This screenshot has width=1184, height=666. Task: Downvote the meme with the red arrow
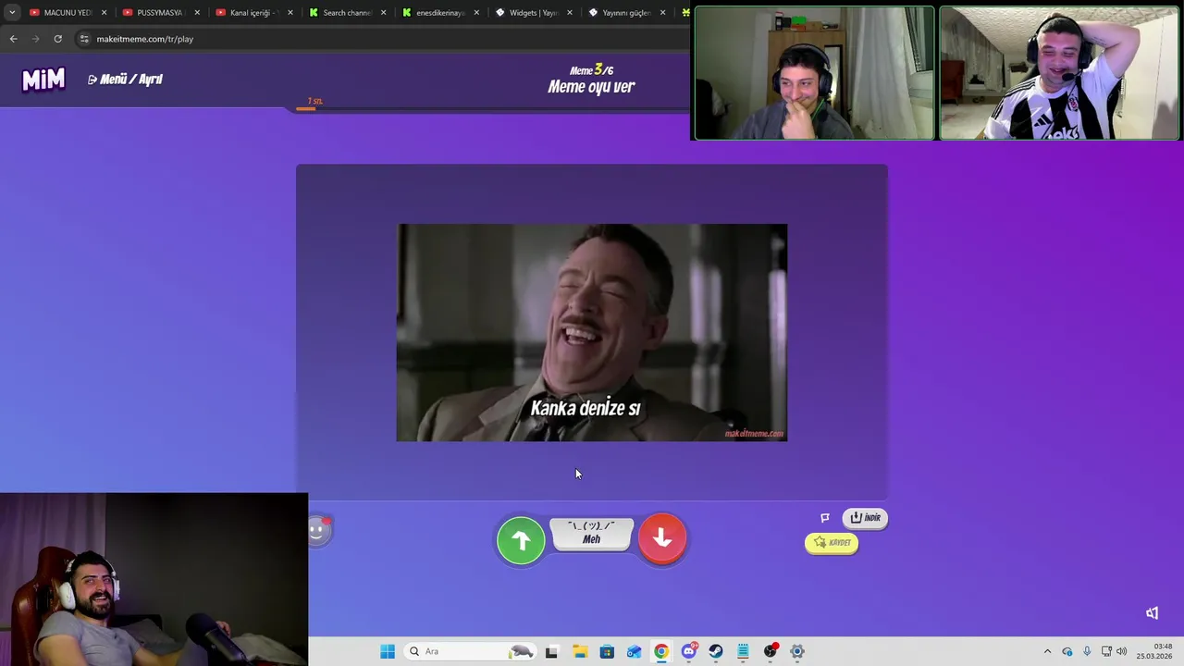point(662,538)
